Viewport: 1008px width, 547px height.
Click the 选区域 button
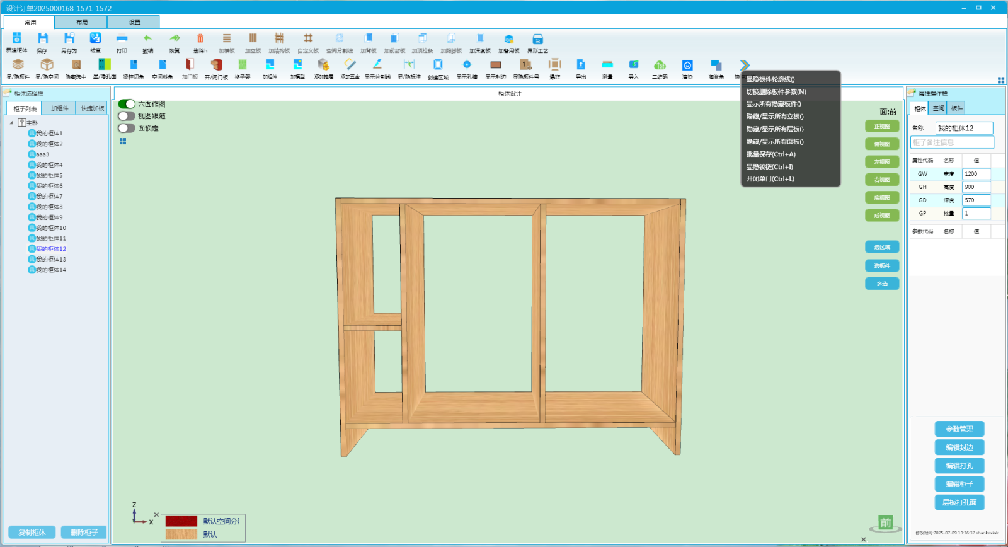tap(882, 247)
